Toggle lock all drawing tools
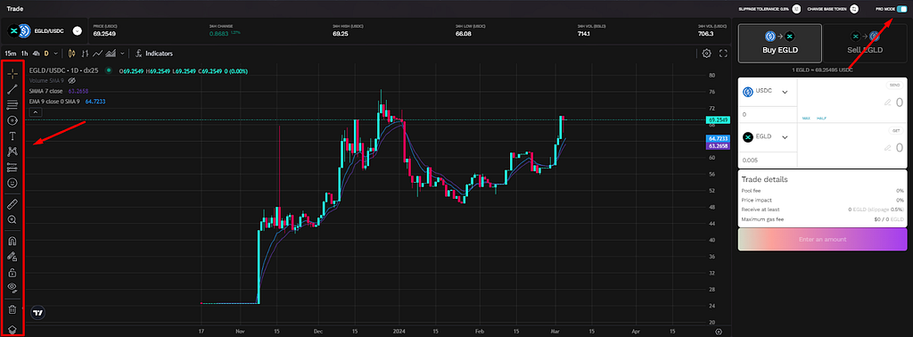 pyautogui.click(x=12, y=272)
